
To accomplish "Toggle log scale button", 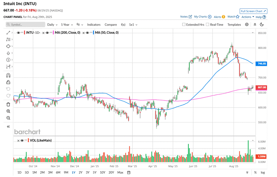I will 263,172.
